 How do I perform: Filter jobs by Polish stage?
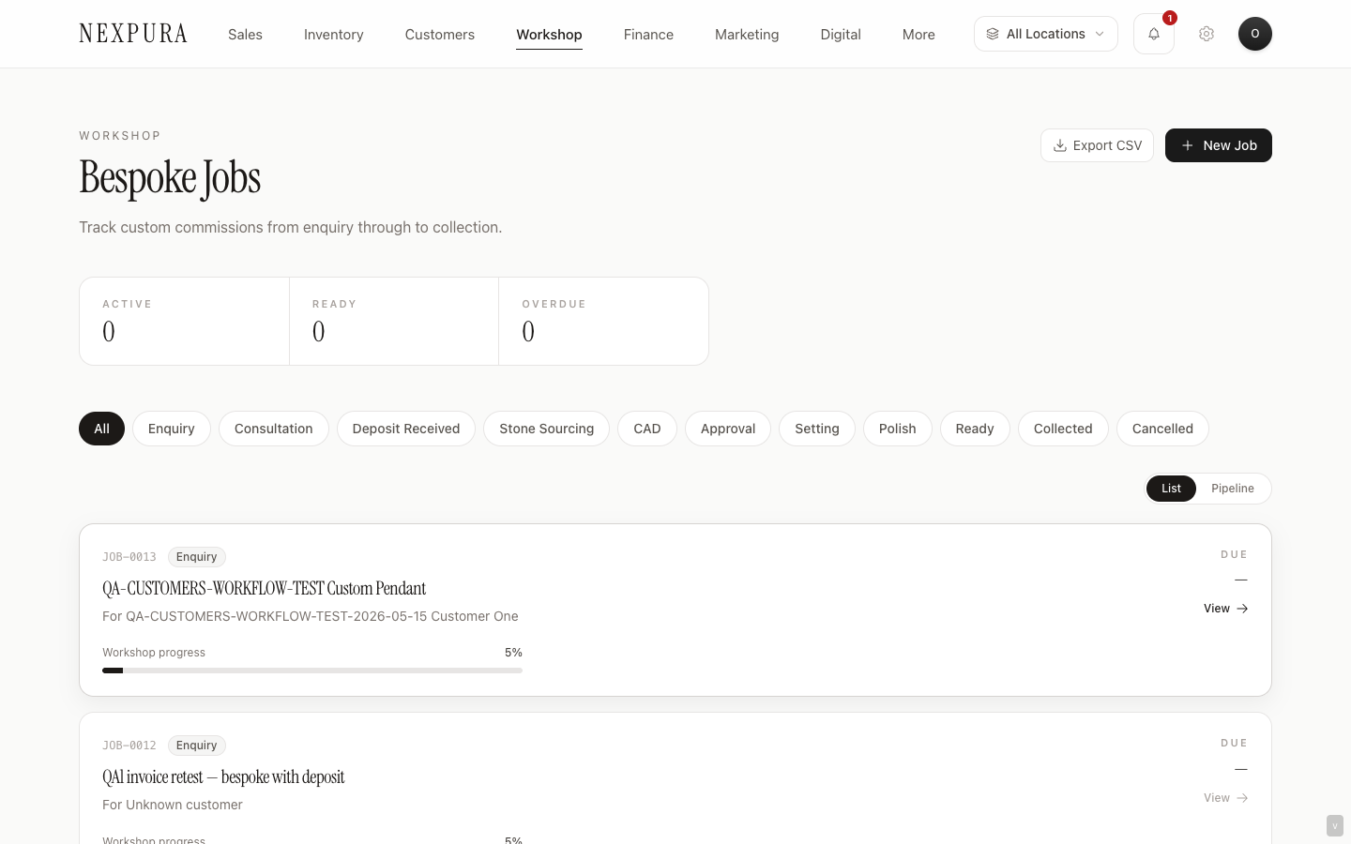pos(898,429)
